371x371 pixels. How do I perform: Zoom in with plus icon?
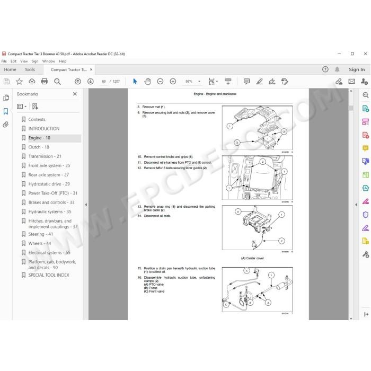173,82
